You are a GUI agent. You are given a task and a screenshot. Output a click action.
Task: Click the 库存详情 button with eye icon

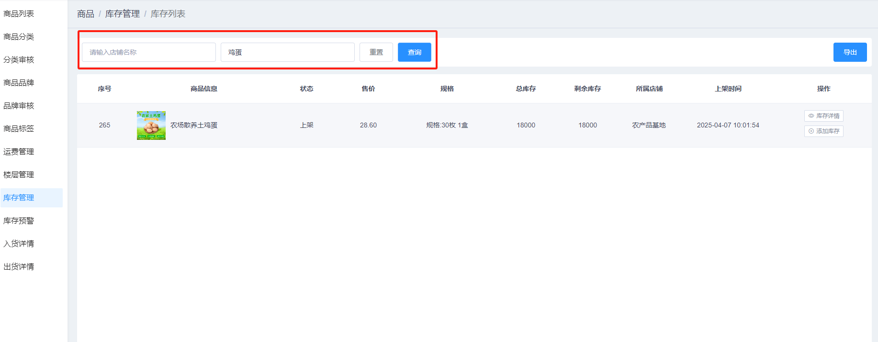click(x=823, y=116)
